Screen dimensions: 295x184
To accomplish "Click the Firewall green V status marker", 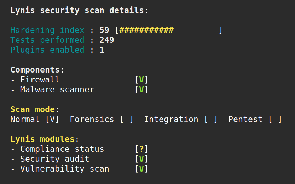I will coord(141,80).
